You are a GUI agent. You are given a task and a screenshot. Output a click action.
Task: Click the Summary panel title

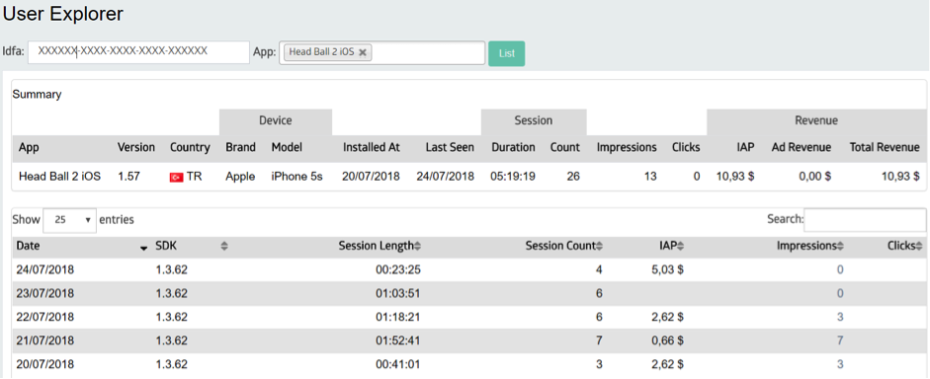point(37,94)
